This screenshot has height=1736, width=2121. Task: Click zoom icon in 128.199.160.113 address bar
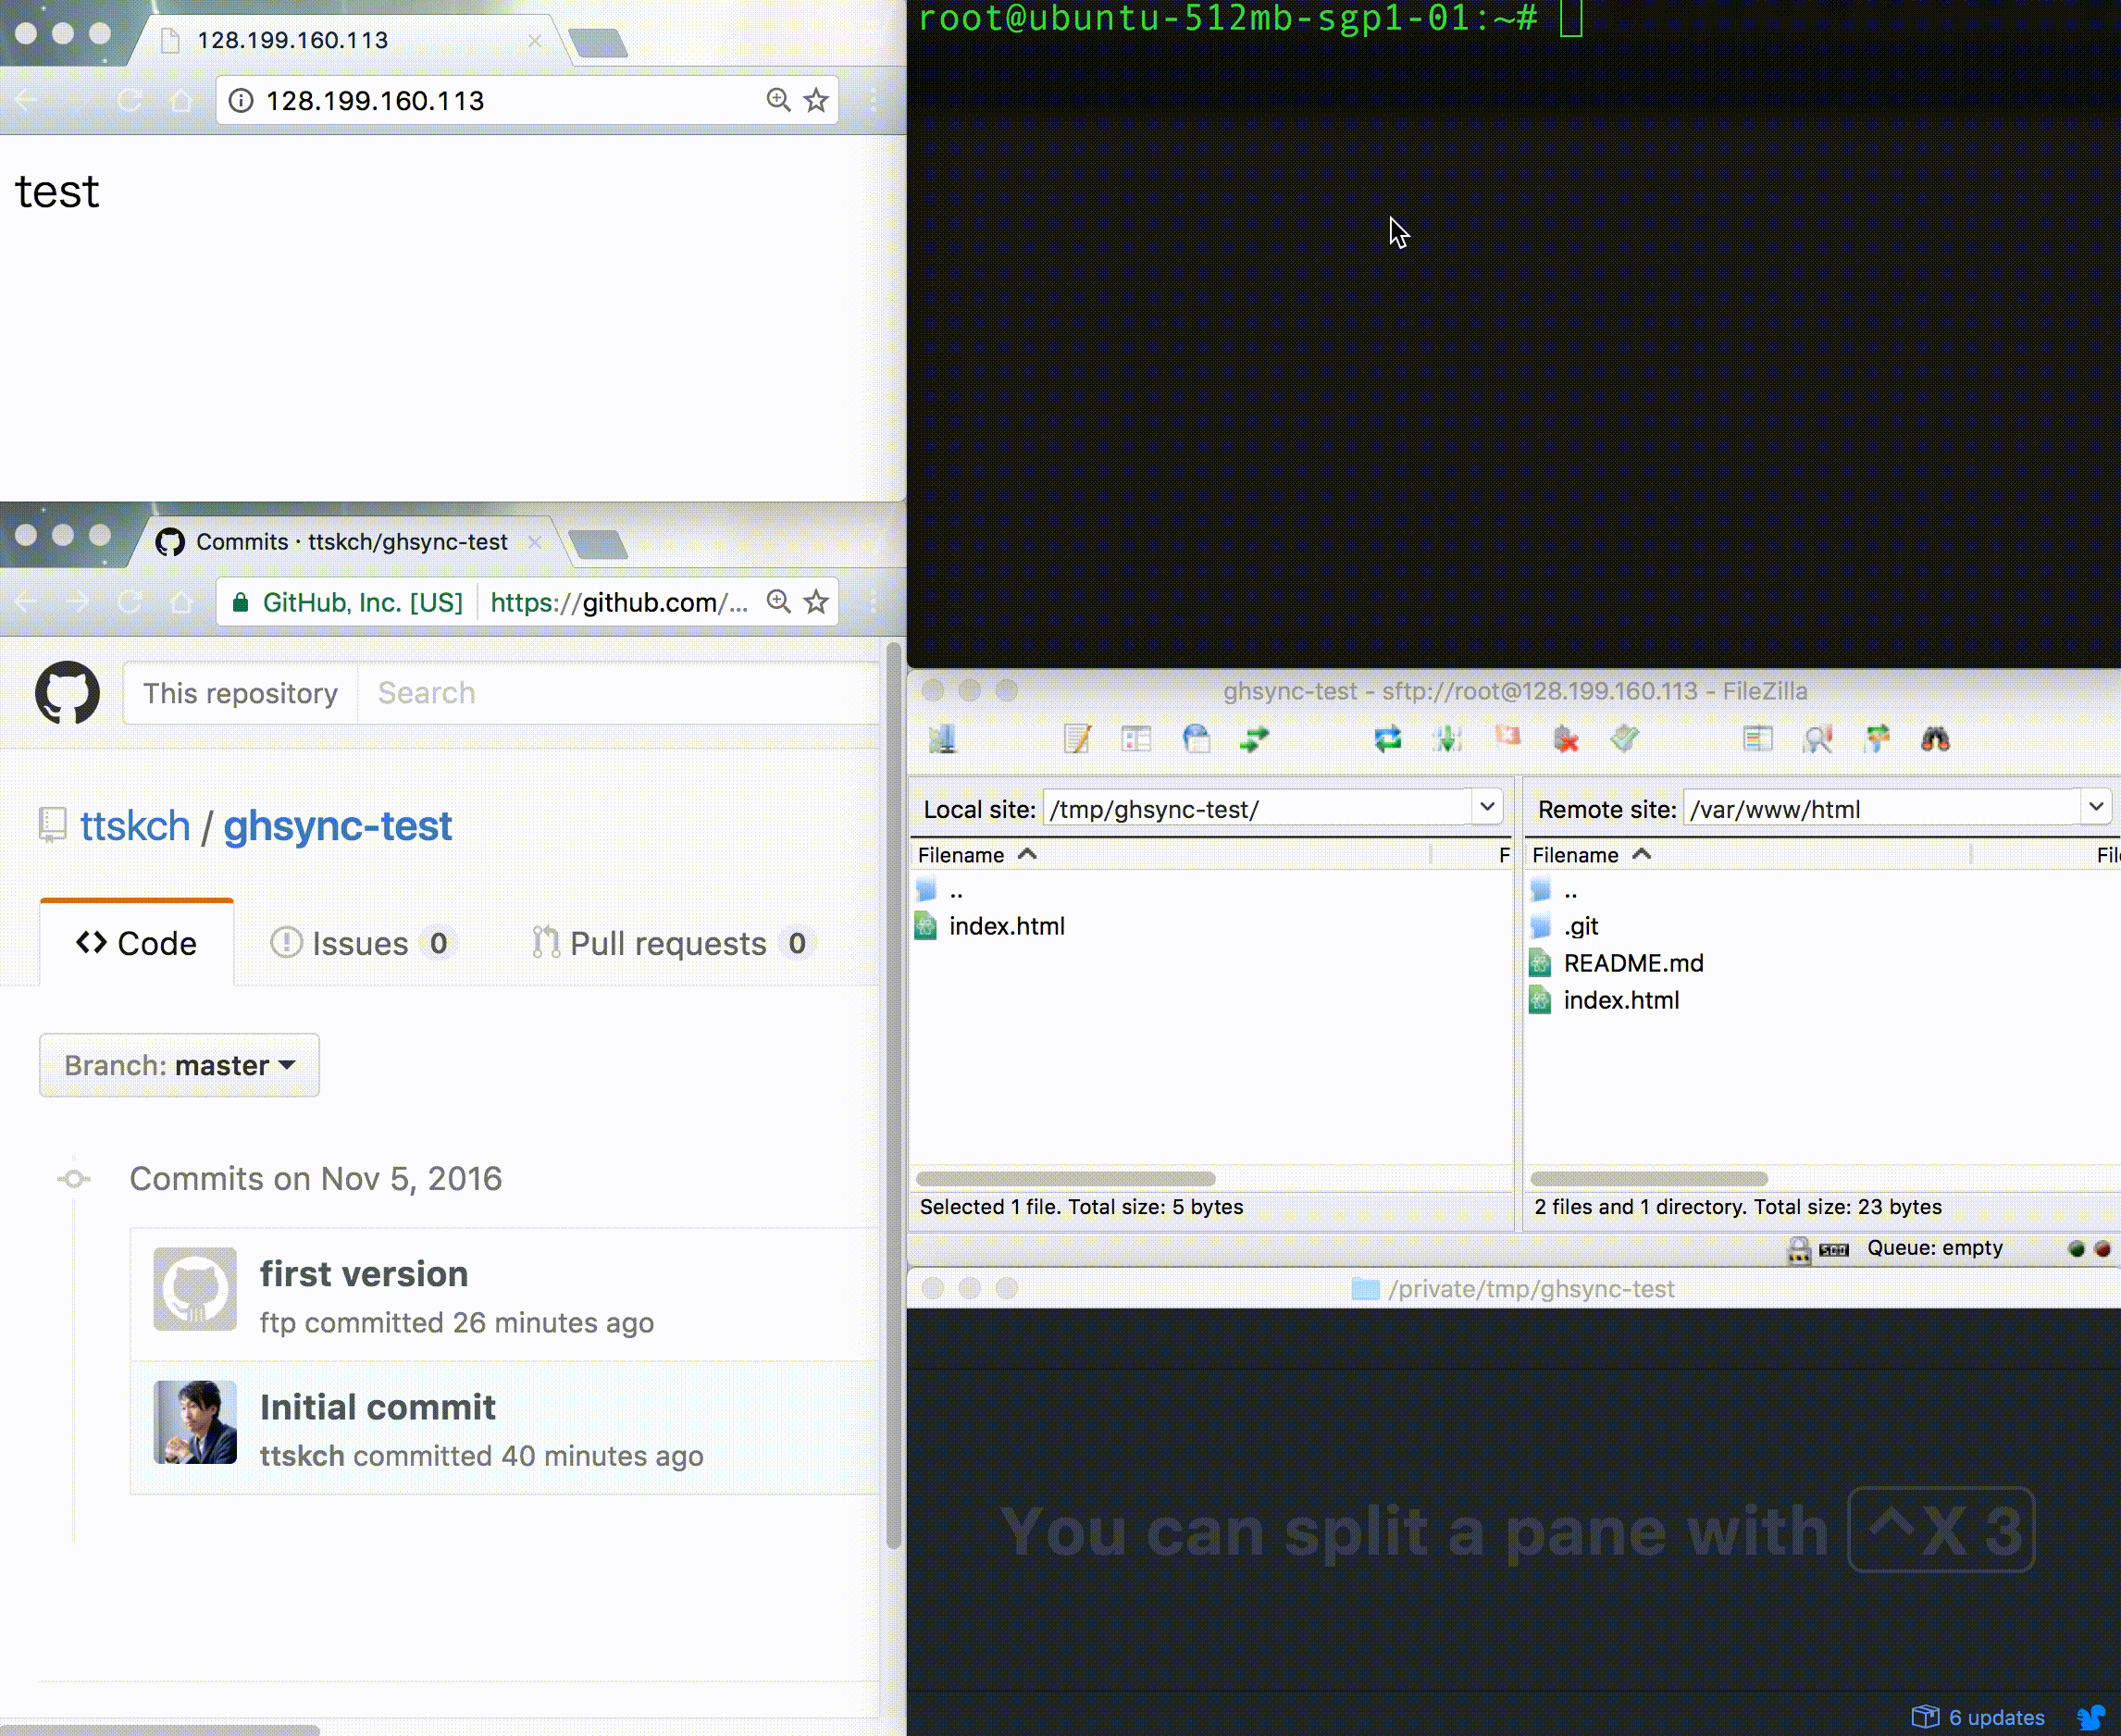(778, 100)
